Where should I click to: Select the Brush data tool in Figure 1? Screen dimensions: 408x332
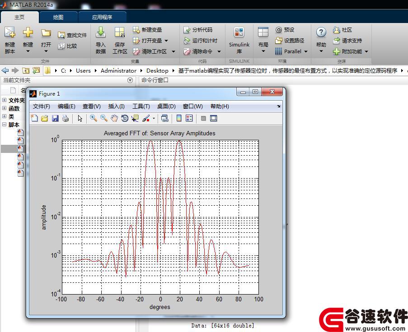(146, 118)
